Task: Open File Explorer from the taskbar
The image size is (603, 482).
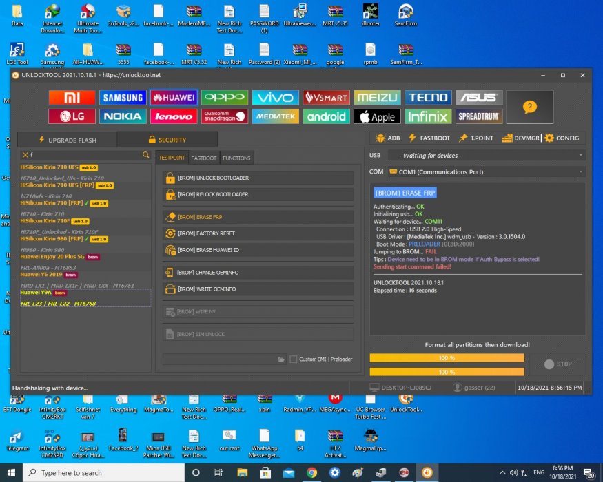Action: (x=243, y=472)
